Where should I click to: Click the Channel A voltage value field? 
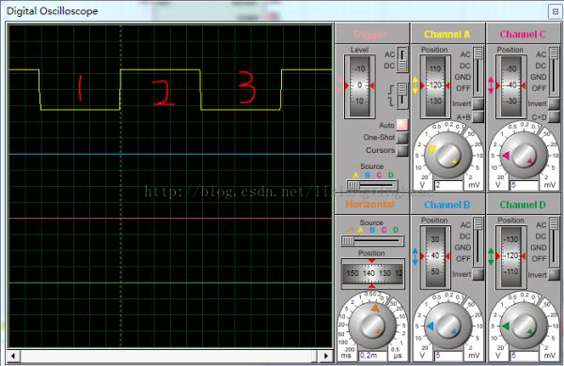pyautogui.click(x=448, y=185)
